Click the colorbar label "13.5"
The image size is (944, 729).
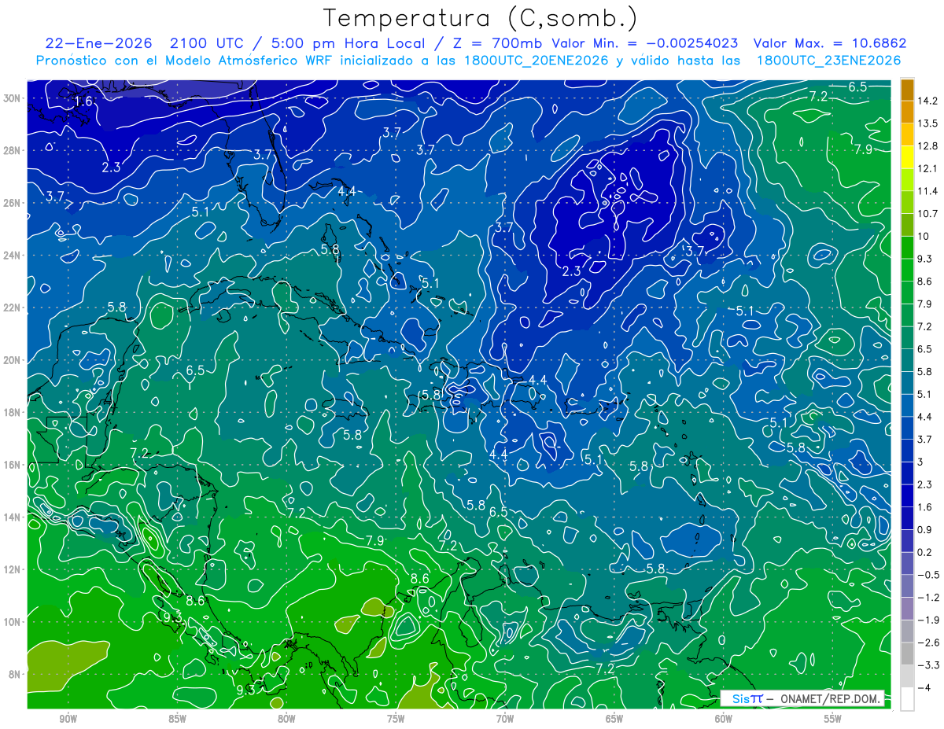point(927,123)
